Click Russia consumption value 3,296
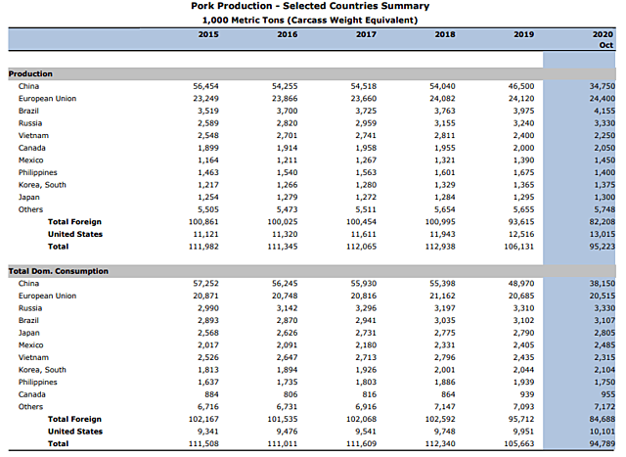The image size is (626, 457). tap(366, 308)
